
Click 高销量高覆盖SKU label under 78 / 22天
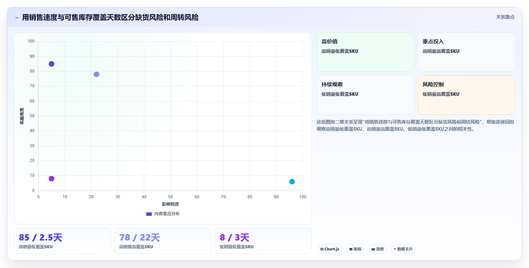click(x=136, y=247)
